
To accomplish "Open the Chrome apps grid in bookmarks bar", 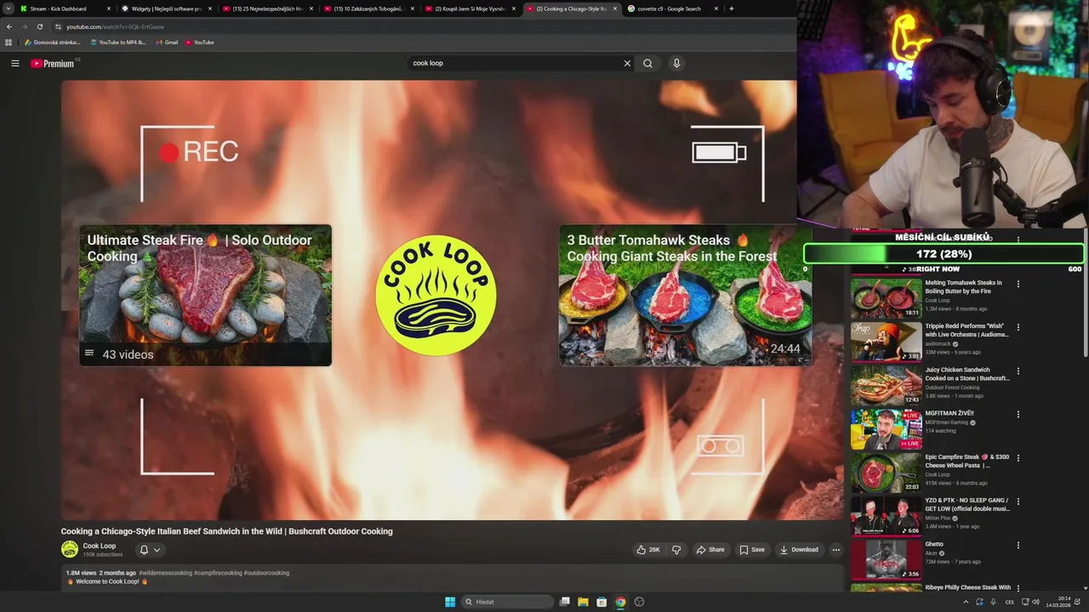I will [9, 42].
